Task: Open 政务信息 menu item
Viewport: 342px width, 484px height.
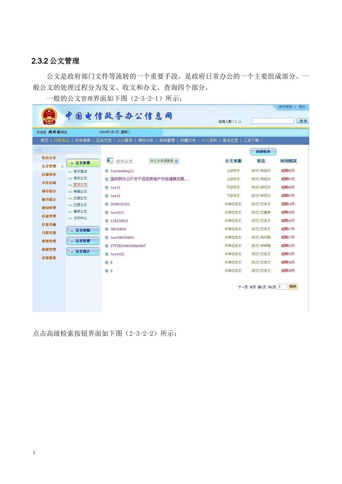Action: [x=82, y=140]
